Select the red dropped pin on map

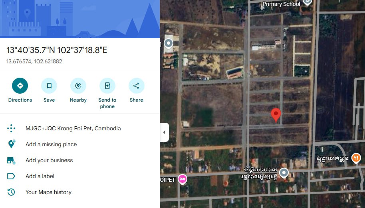[x=276, y=115]
